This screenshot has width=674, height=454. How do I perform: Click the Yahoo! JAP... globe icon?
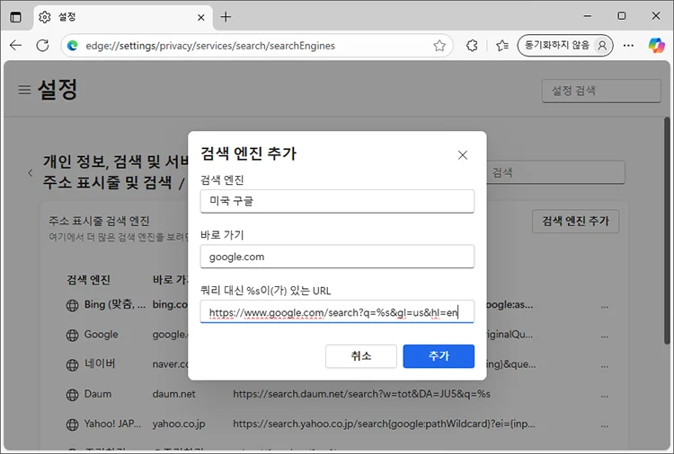pos(72,424)
